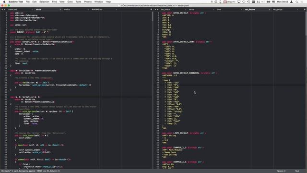Open right pane tab list dropdown
307x173 pixels.
(305, 10)
